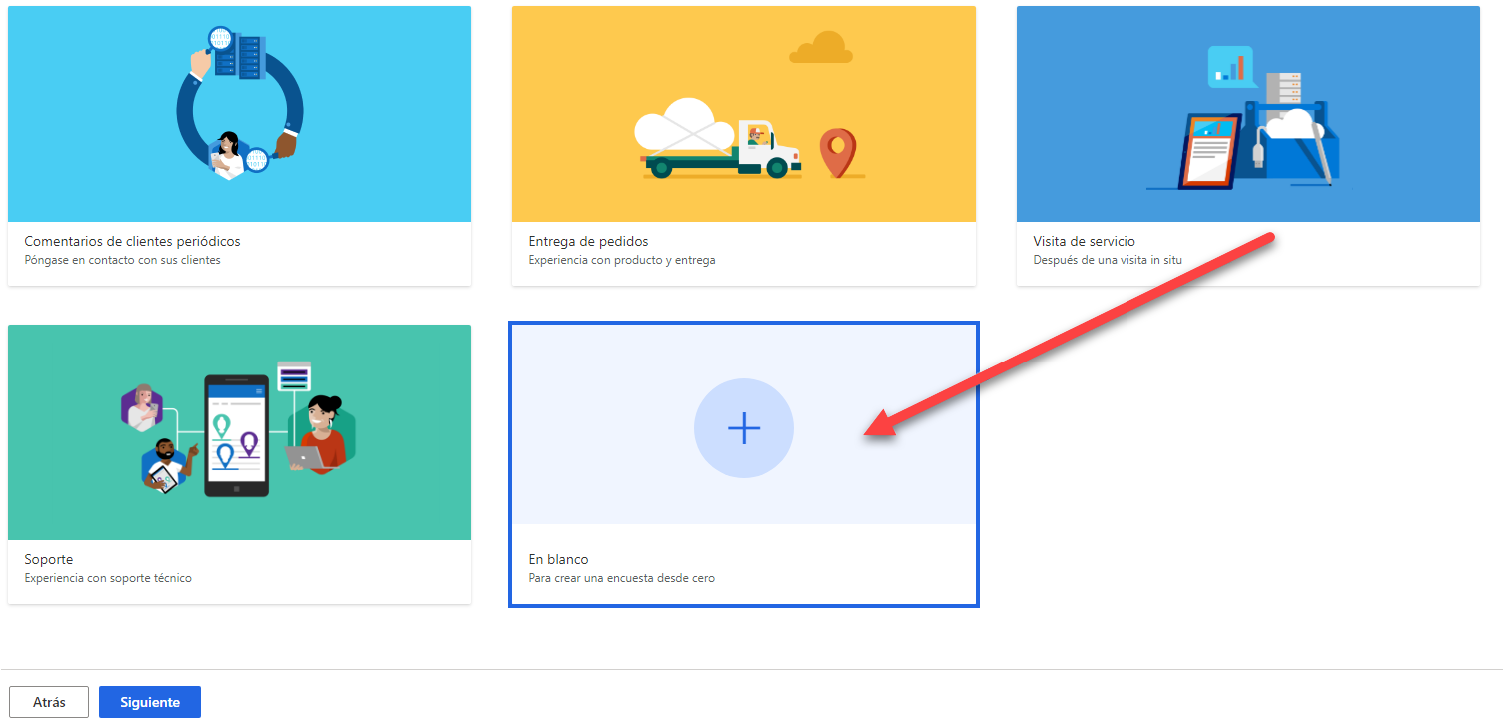Click the "En blanco" card title
Viewport: 1503px width, 724px height.
558,559
